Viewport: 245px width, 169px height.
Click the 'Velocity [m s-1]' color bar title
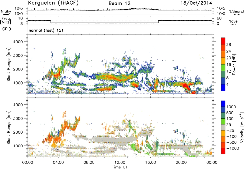click(x=242, y=127)
